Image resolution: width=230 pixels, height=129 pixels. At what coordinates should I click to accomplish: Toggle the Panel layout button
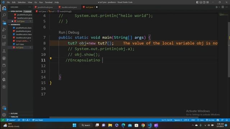pos(201,2)
